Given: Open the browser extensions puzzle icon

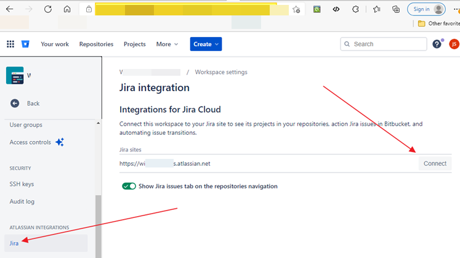Looking at the screenshot, I should pos(355,9).
